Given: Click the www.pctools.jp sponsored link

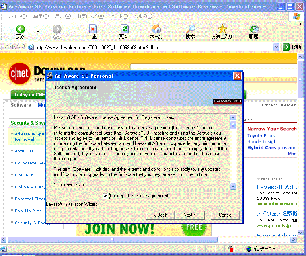Looking at the screenshot, I should [x=274, y=226].
